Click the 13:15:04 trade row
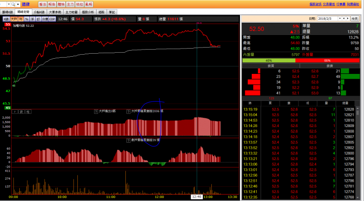The width and height of the screenshot is (364, 201). tap(299, 115)
